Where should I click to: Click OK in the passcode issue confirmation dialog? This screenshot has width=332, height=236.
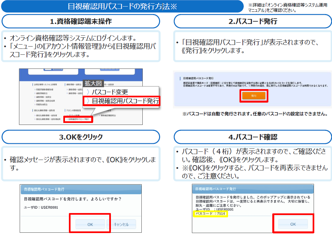(x=90, y=225)
